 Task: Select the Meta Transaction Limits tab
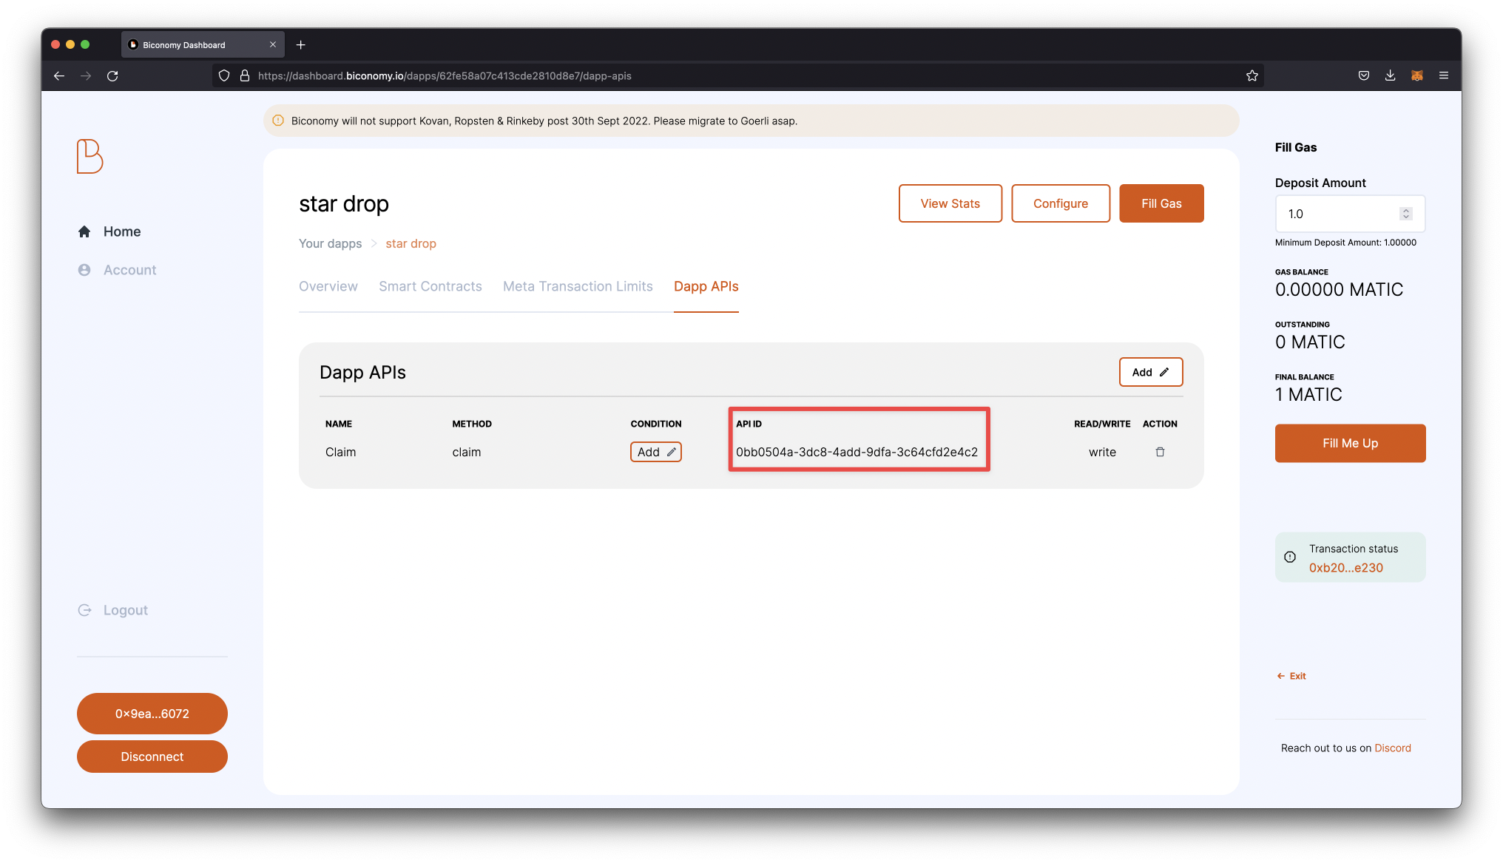[x=578, y=286]
